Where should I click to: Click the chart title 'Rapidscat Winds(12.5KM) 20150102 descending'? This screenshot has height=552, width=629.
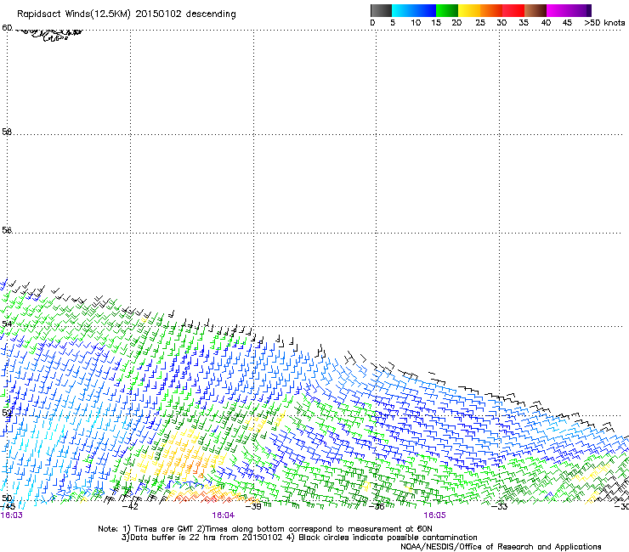pyautogui.click(x=127, y=14)
